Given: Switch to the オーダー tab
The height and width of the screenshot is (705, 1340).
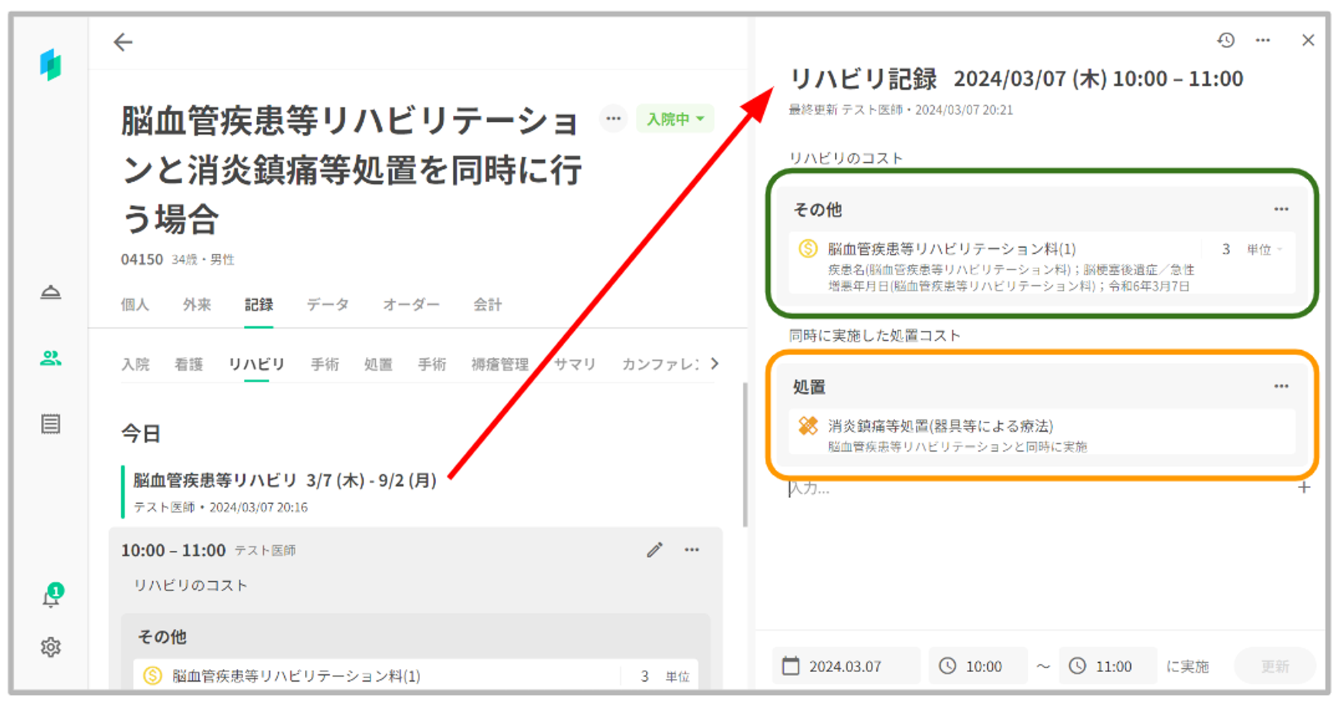Looking at the screenshot, I should click(x=411, y=305).
